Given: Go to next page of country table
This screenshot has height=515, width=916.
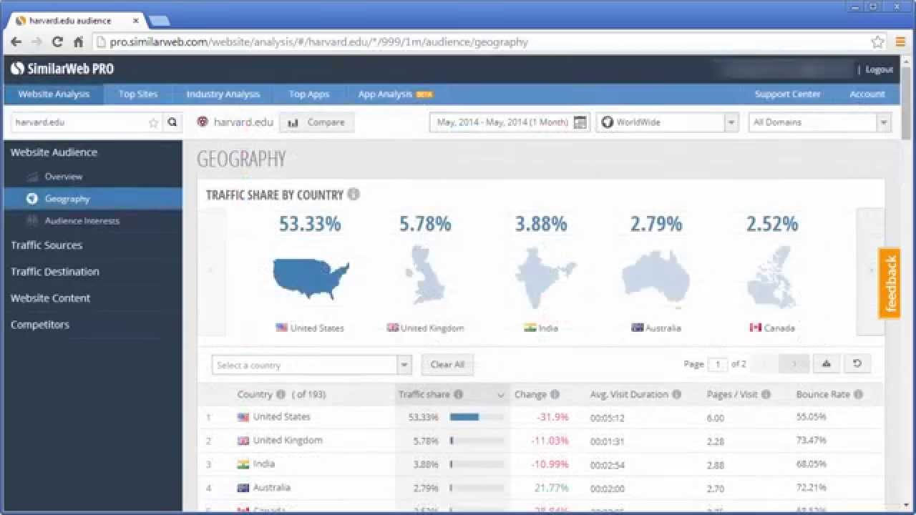Looking at the screenshot, I should click(794, 364).
